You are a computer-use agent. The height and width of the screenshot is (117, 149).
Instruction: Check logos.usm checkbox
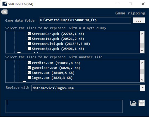[x=29, y=78]
